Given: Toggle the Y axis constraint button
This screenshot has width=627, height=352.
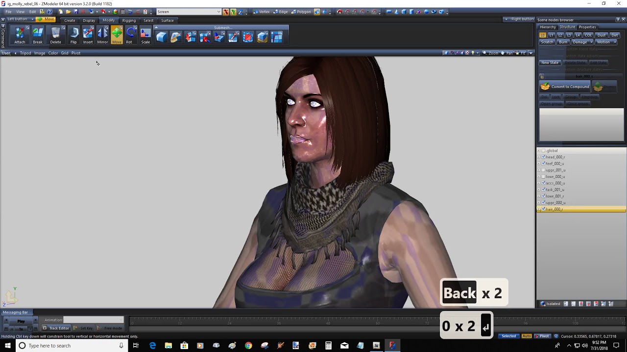Looking at the screenshot, I should pyautogui.click(x=233, y=12).
